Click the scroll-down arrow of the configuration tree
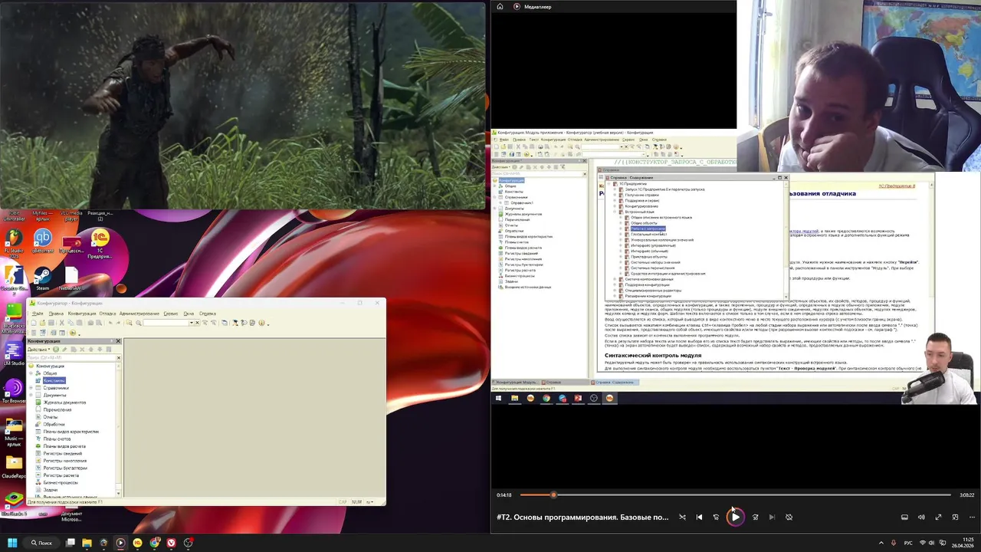 [x=118, y=492]
